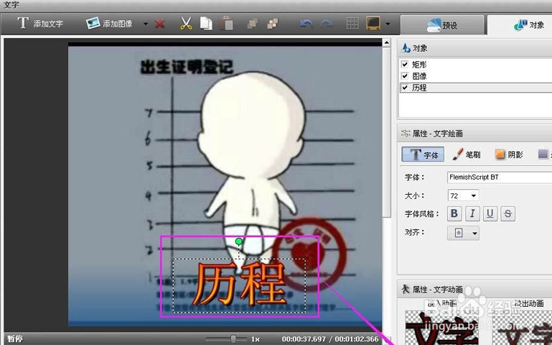Adjust the playback speed slider handle

point(233,339)
